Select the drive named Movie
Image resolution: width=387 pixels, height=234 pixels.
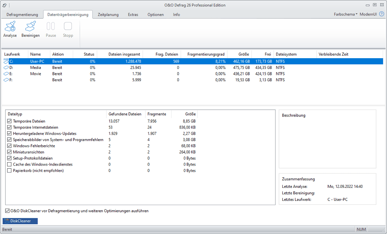(x=36, y=74)
